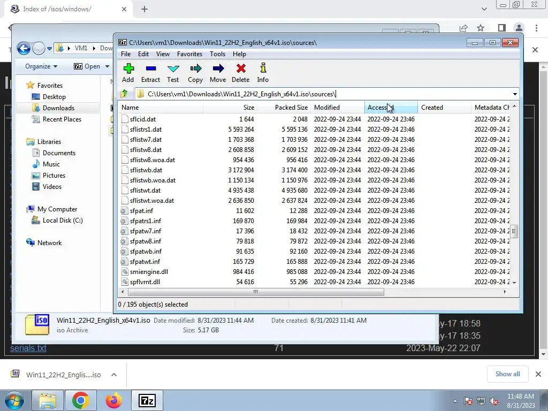Select Local Disk (C:) in Explorer
The width and height of the screenshot is (548, 411).
click(x=57, y=220)
